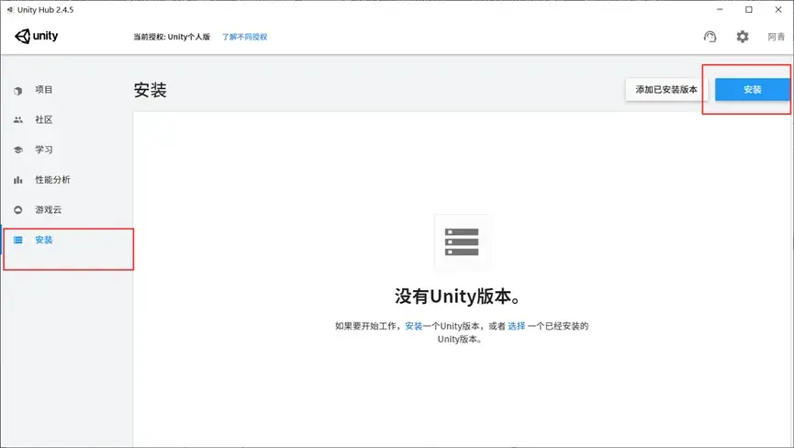This screenshot has height=448, width=794.
Task: Click the people icon beside 社区
Action: [x=18, y=120]
